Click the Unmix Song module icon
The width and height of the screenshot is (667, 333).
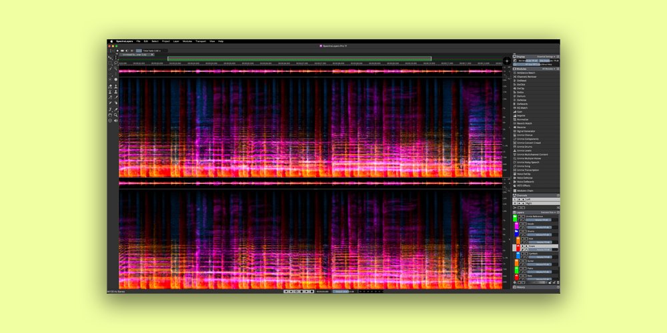point(515,166)
